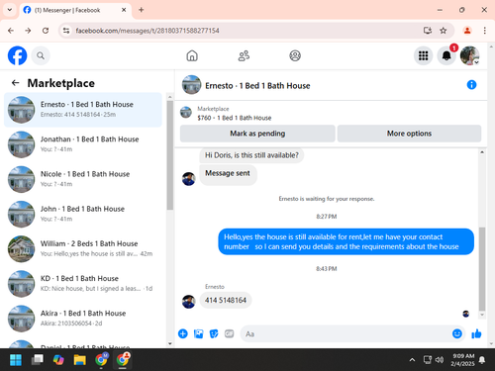Click William's listing house thumbnail
The image size is (495, 371).
coord(21,248)
